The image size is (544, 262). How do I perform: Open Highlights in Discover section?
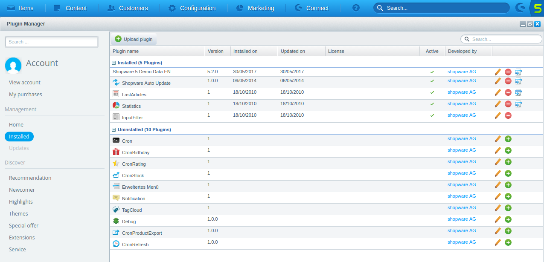click(21, 202)
